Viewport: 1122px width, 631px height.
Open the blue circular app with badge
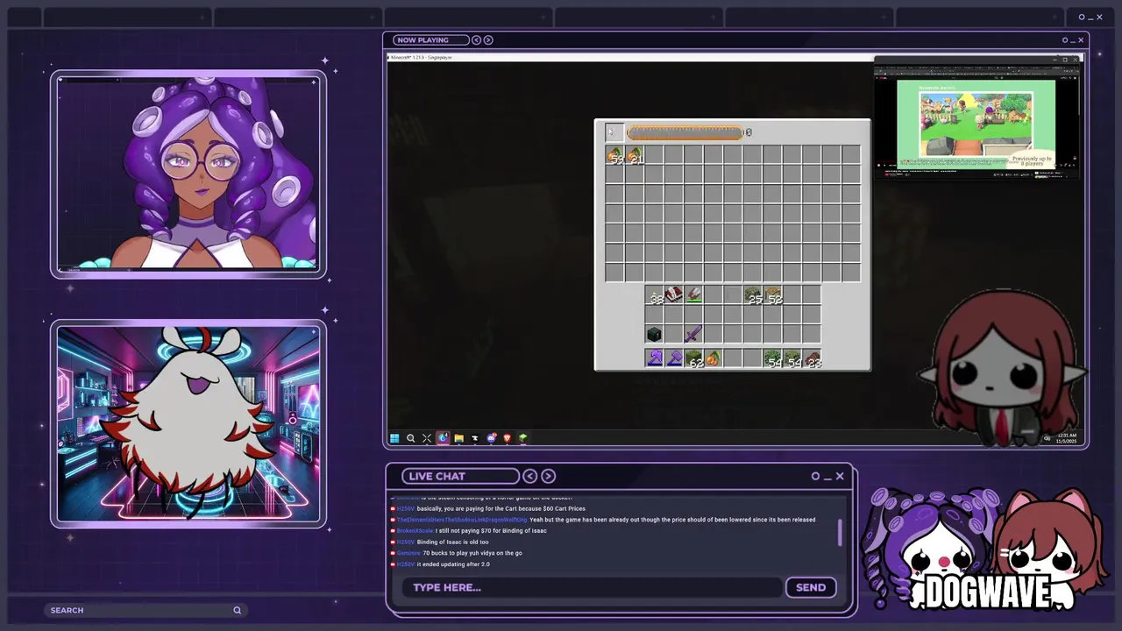pos(443,438)
